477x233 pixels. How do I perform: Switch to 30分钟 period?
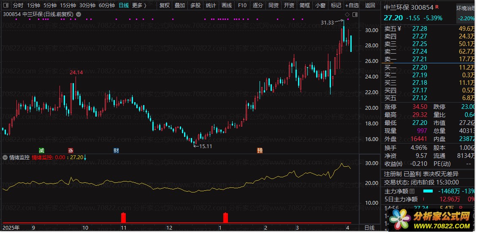point(87,5)
